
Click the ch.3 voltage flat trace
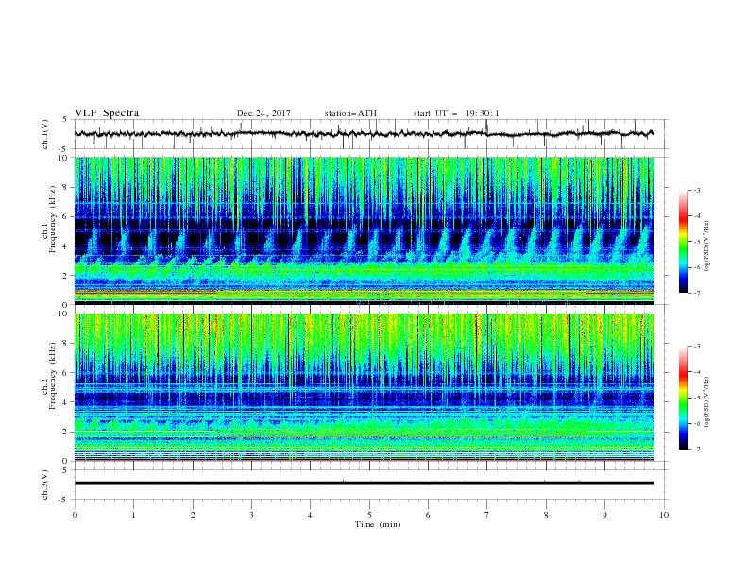[x=365, y=484]
